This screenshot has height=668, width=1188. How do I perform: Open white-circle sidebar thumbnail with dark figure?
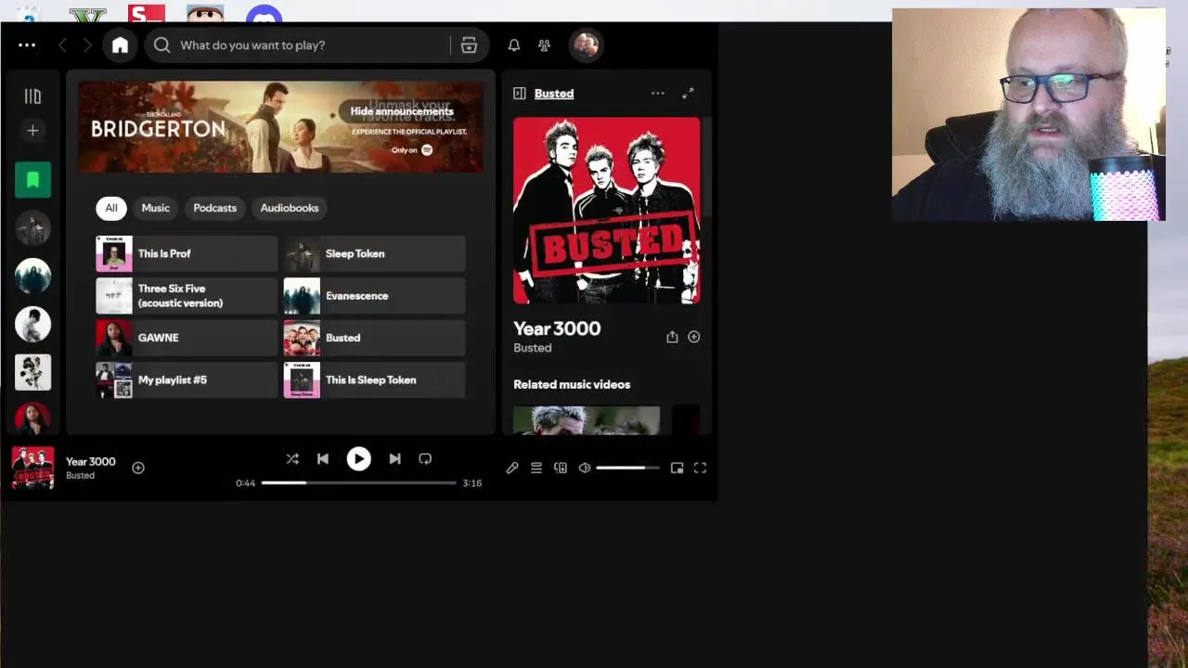click(32, 325)
